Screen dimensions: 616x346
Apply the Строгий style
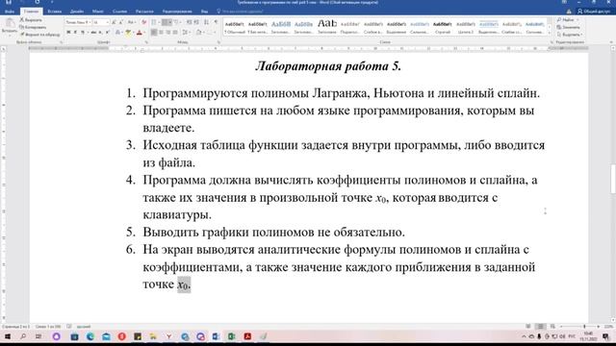click(x=443, y=27)
